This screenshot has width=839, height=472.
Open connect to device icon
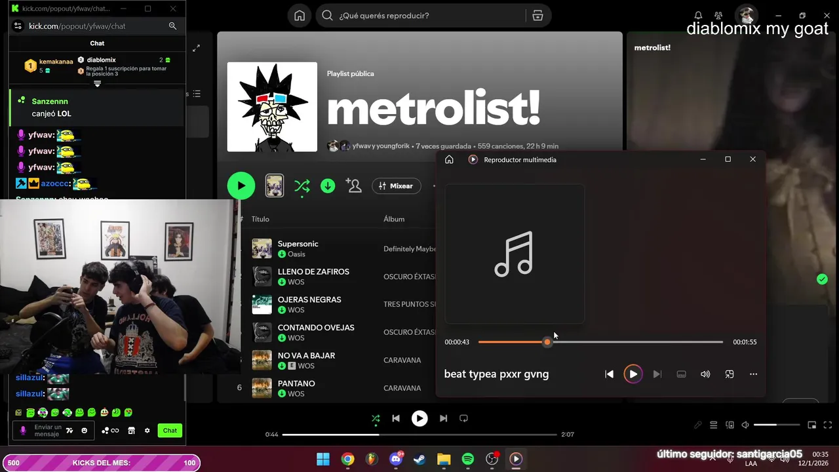(730, 425)
